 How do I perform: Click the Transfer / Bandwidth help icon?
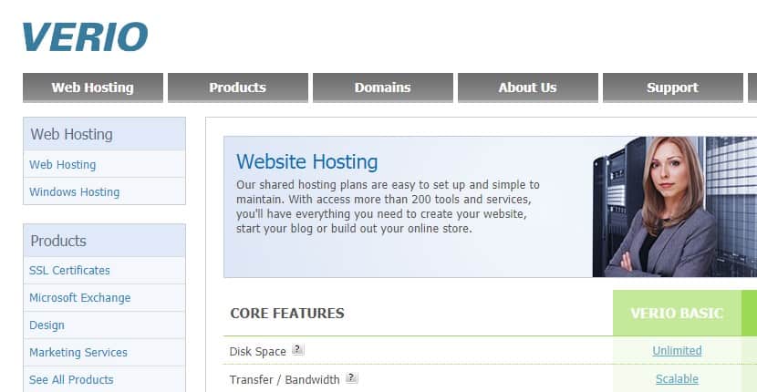(351, 378)
